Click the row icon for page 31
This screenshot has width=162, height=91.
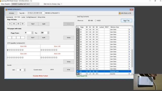[129, 49]
